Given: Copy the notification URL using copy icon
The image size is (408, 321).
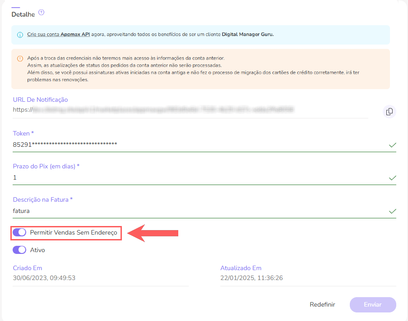Looking at the screenshot, I should pyautogui.click(x=389, y=112).
